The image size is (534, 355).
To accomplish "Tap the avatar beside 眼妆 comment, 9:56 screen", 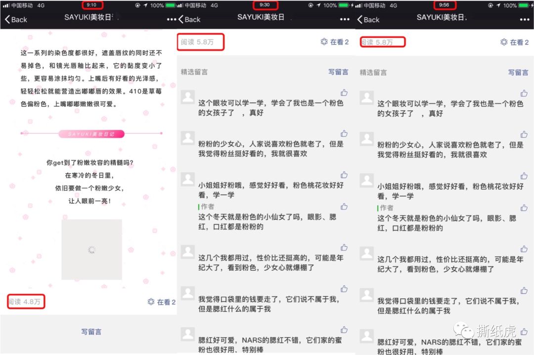I will [366, 98].
